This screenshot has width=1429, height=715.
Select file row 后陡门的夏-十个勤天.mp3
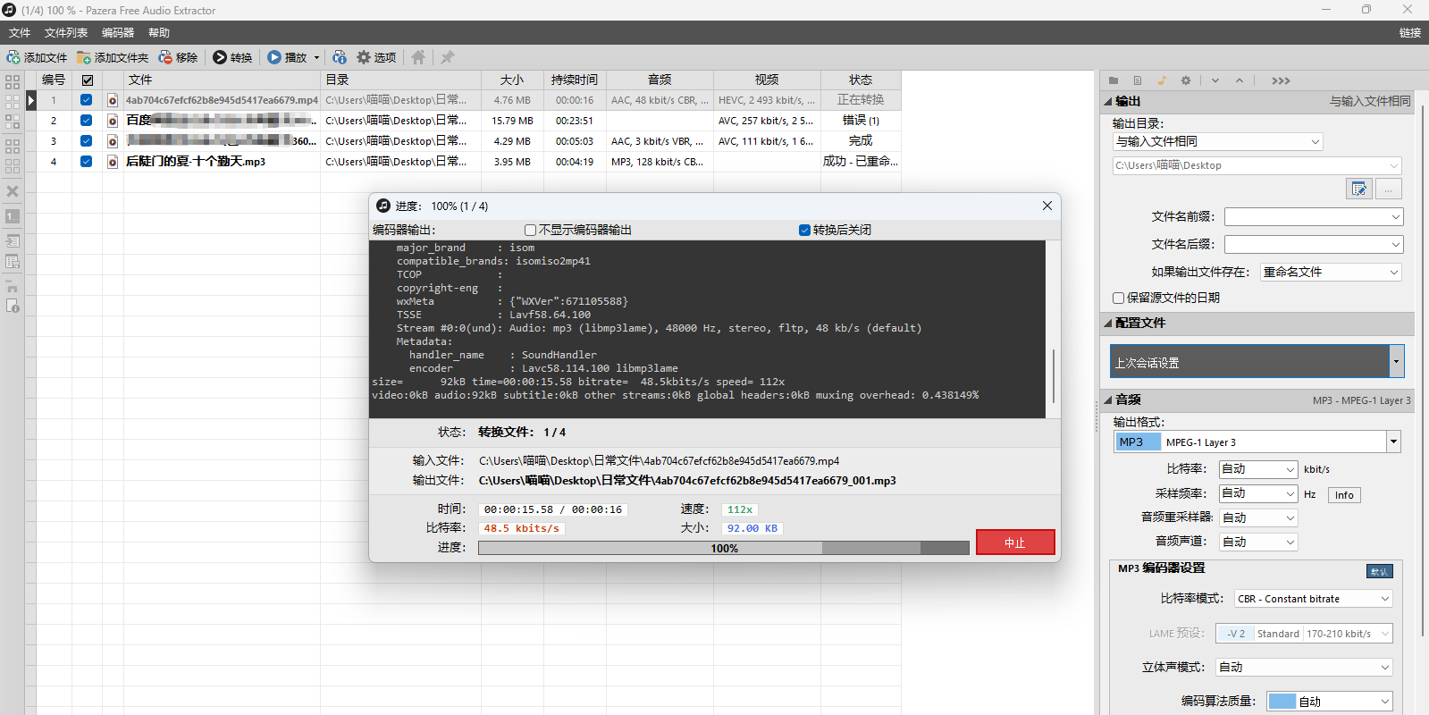coord(196,162)
